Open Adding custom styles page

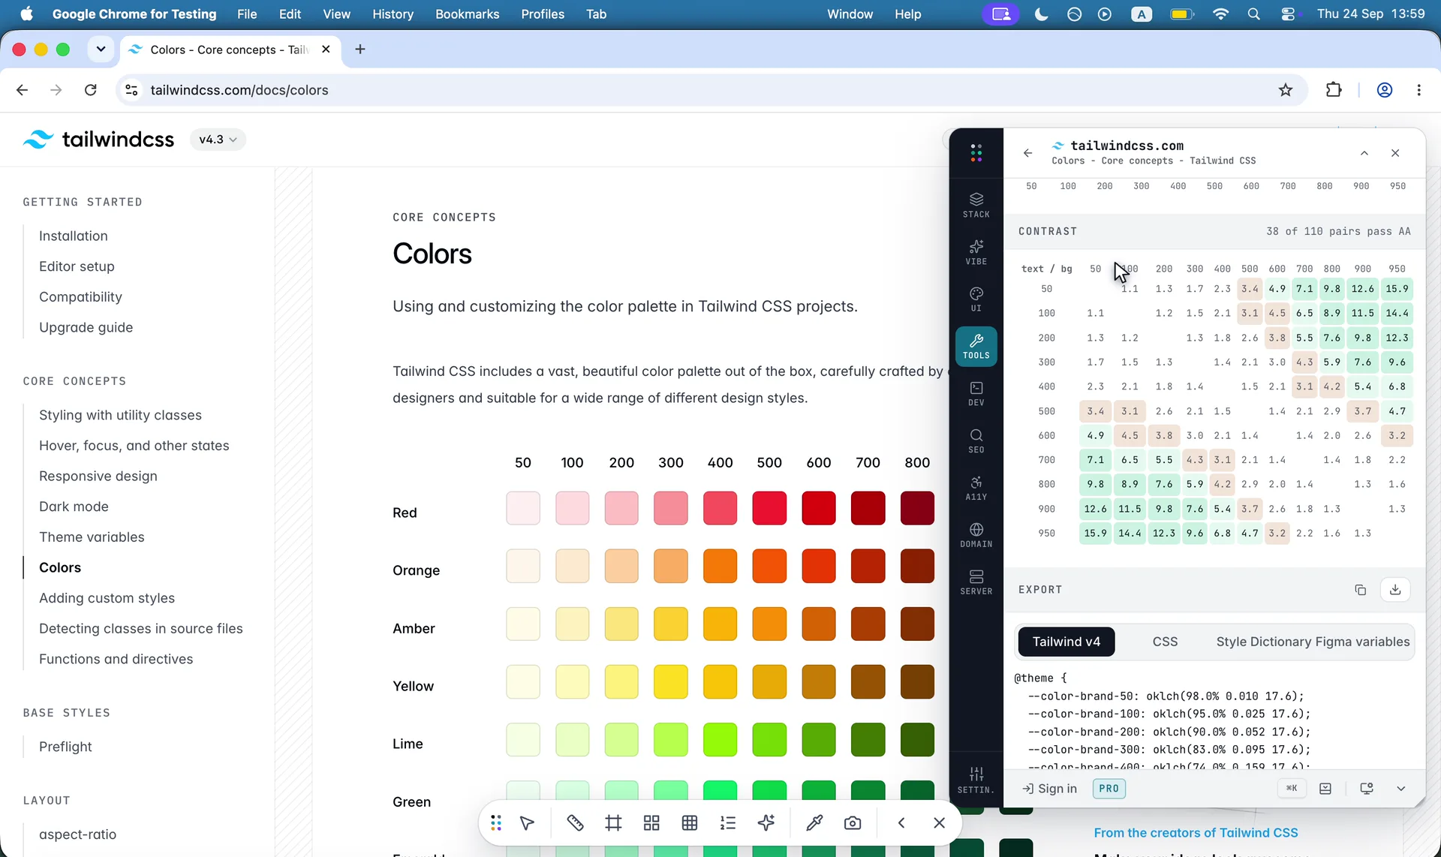click(107, 598)
